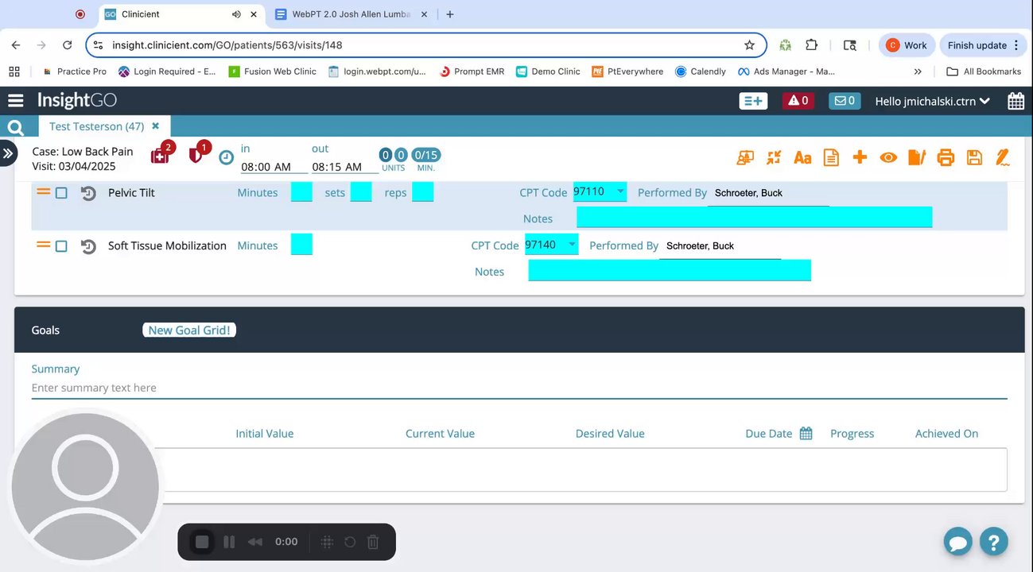Click the orange plus add icon
The height and width of the screenshot is (572, 1033).
pos(860,157)
